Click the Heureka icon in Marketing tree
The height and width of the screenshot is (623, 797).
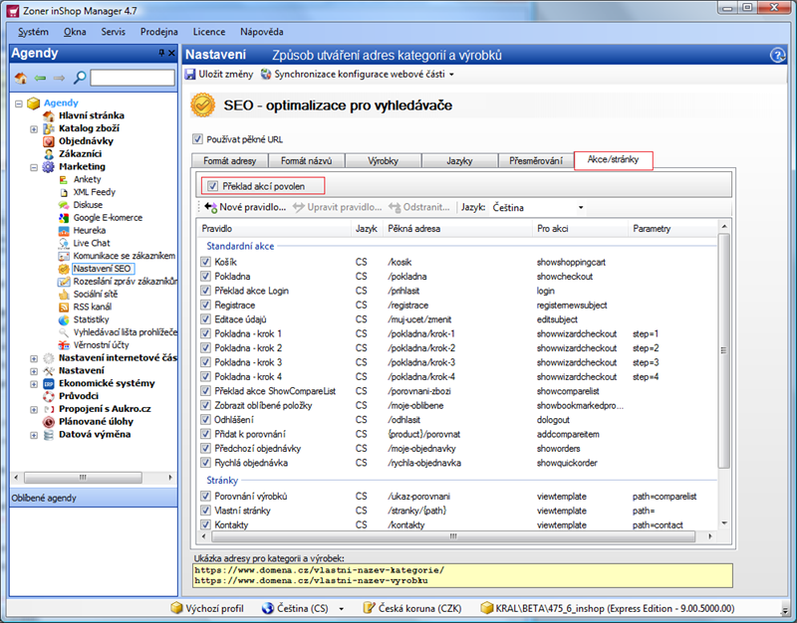pos(64,231)
